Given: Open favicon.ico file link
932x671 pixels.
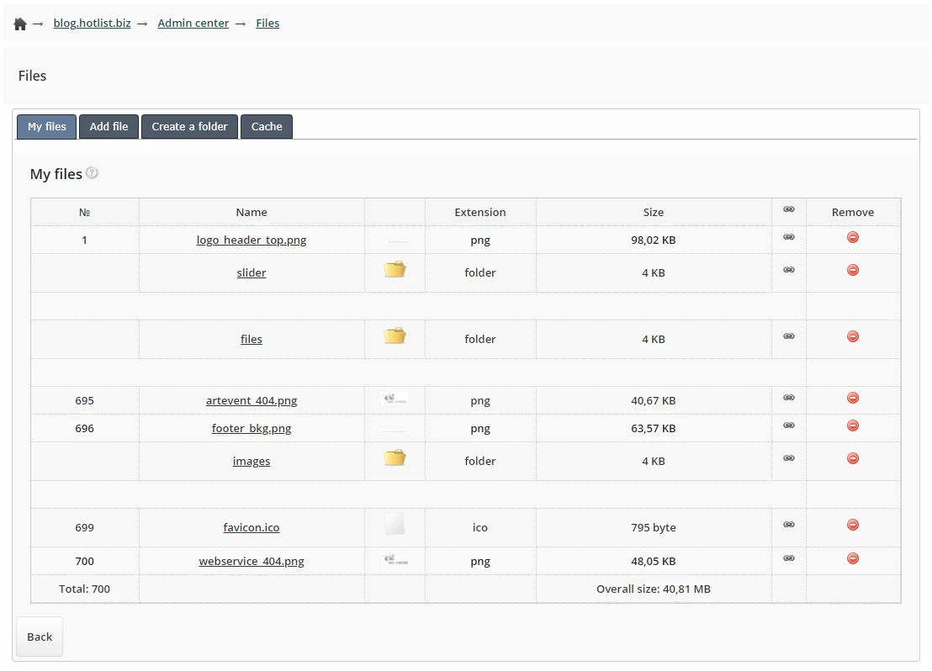Looking at the screenshot, I should (x=252, y=528).
